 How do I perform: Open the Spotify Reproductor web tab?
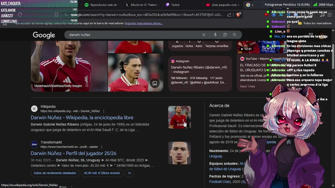tap(102, 5)
